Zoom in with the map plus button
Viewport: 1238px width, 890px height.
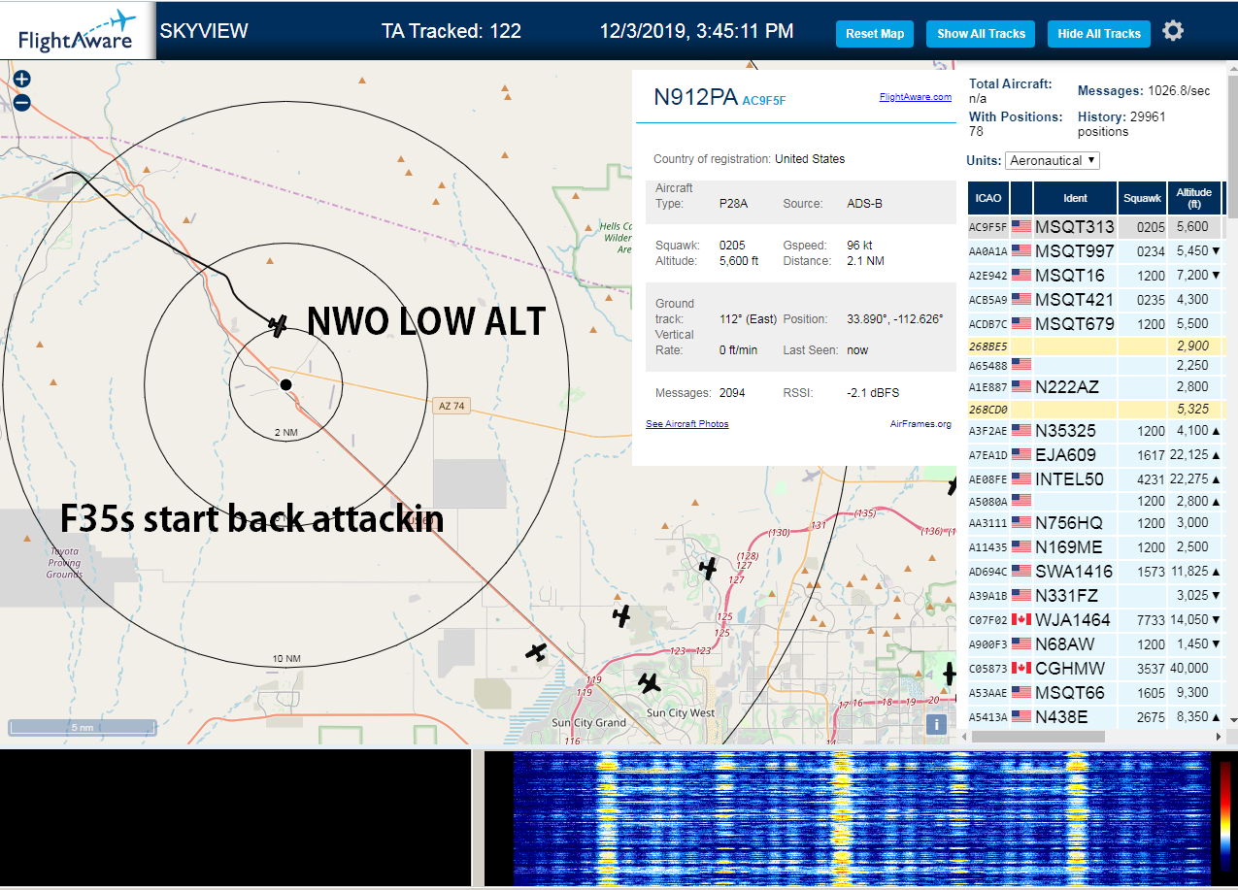[x=21, y=80]
